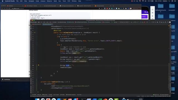Click the browser back arrow button
The height and width of the screenshot is (100, 178).
[x=2, y=9]
